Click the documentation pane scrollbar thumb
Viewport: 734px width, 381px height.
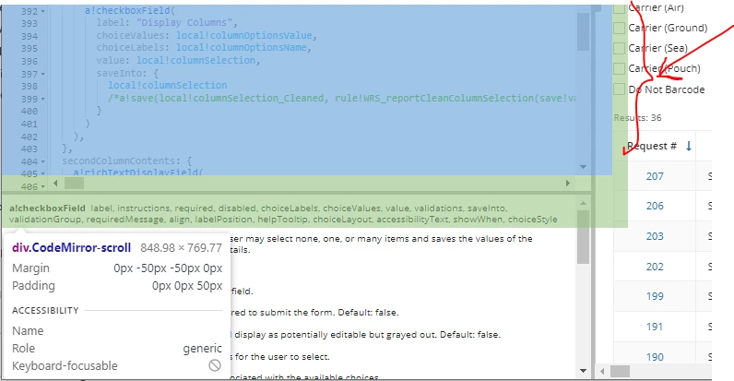click(584, 237)
